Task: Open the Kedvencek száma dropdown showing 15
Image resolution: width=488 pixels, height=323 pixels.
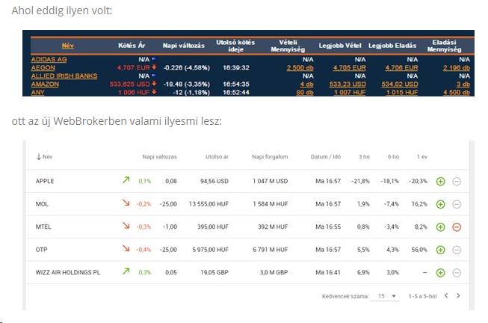Action: 386,296
